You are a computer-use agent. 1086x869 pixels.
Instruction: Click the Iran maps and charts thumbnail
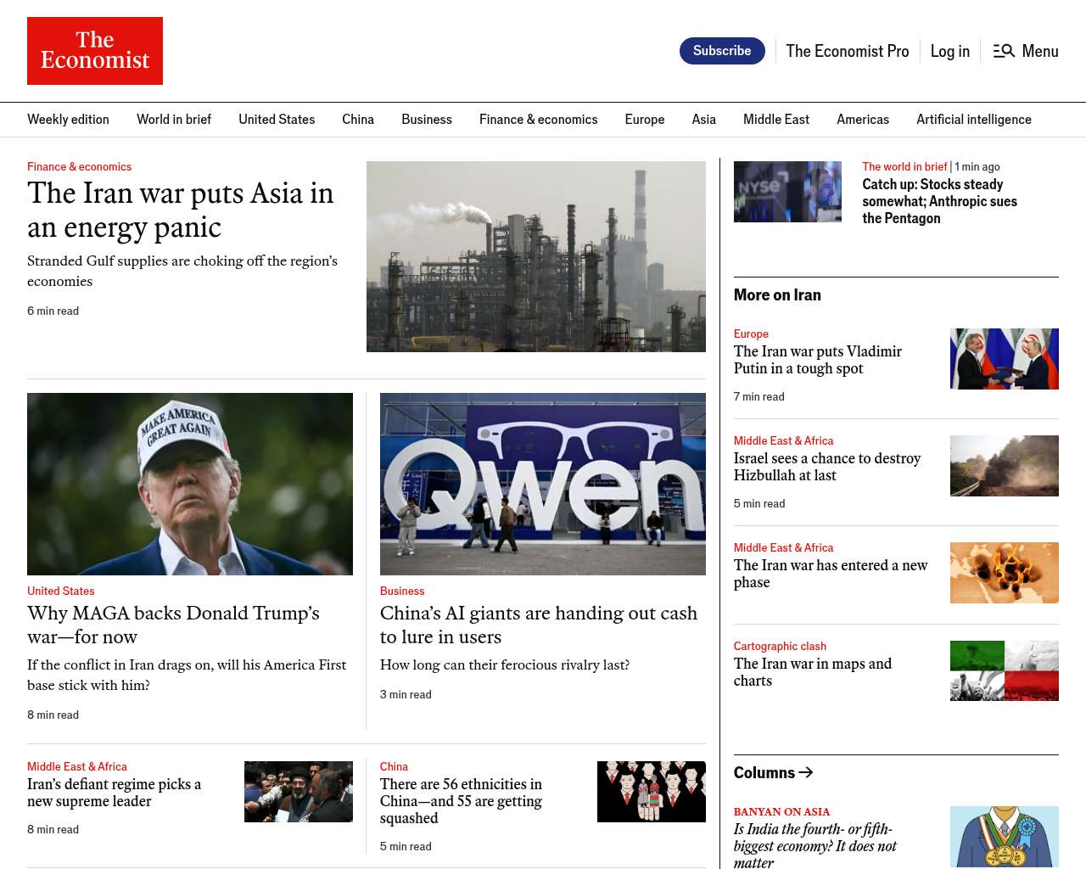coord(1004,670)
